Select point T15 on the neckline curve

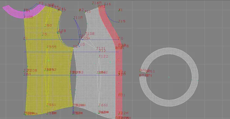pos(122,21)
